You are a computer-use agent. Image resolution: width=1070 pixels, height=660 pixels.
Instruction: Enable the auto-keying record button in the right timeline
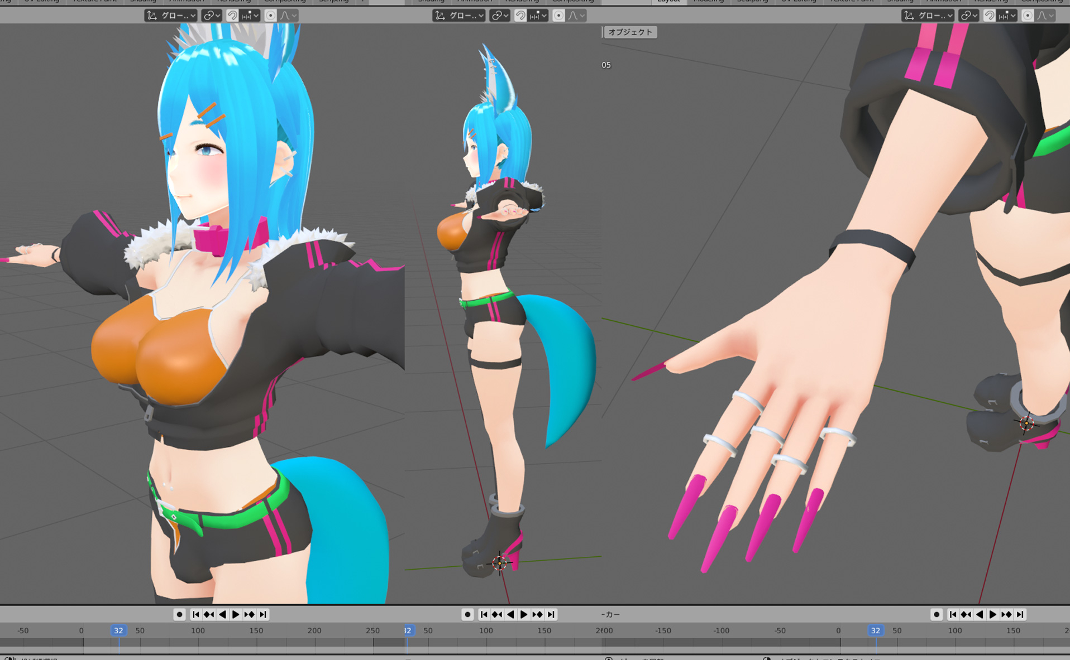tap(937, 614)
